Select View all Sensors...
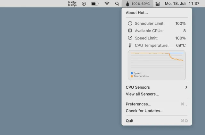The width and height of the screenshot is (205, 135). (142, 94)
